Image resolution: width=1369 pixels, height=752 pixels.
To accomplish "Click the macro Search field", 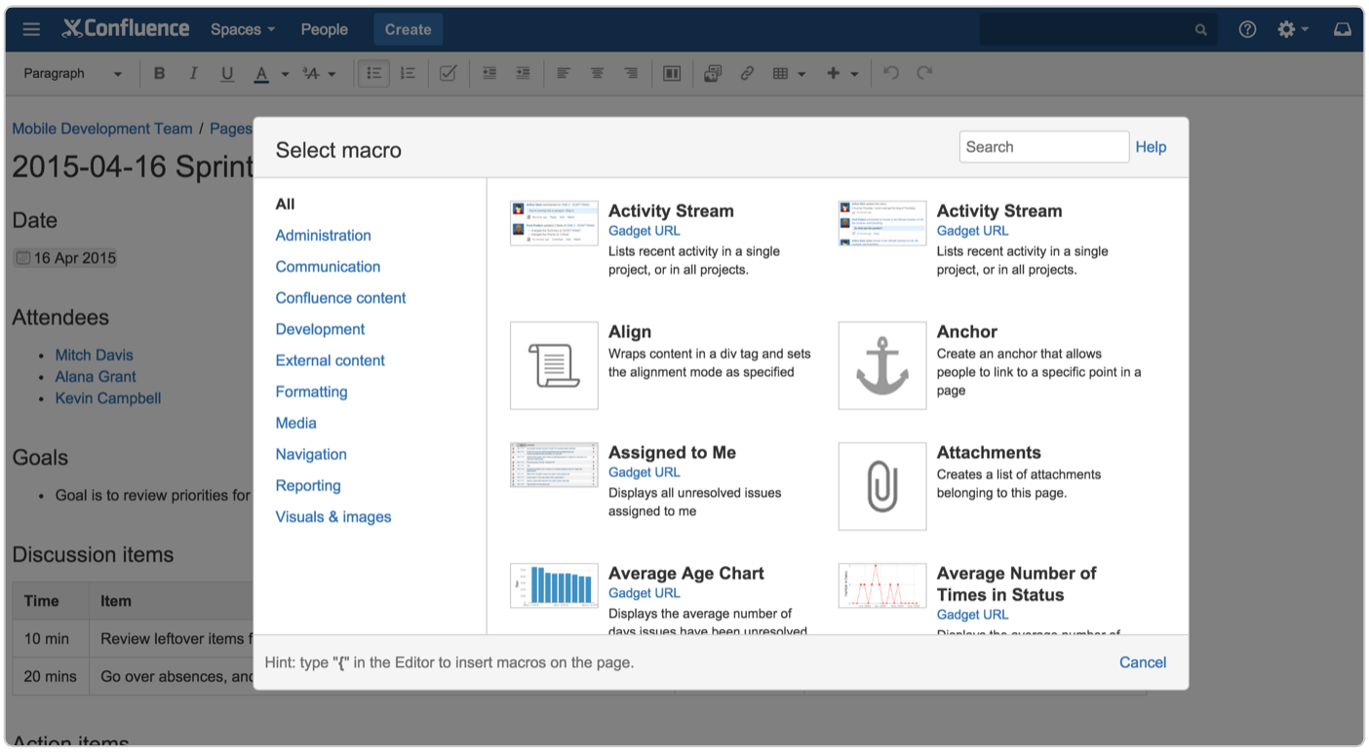I will click(x=1043, y=146).
